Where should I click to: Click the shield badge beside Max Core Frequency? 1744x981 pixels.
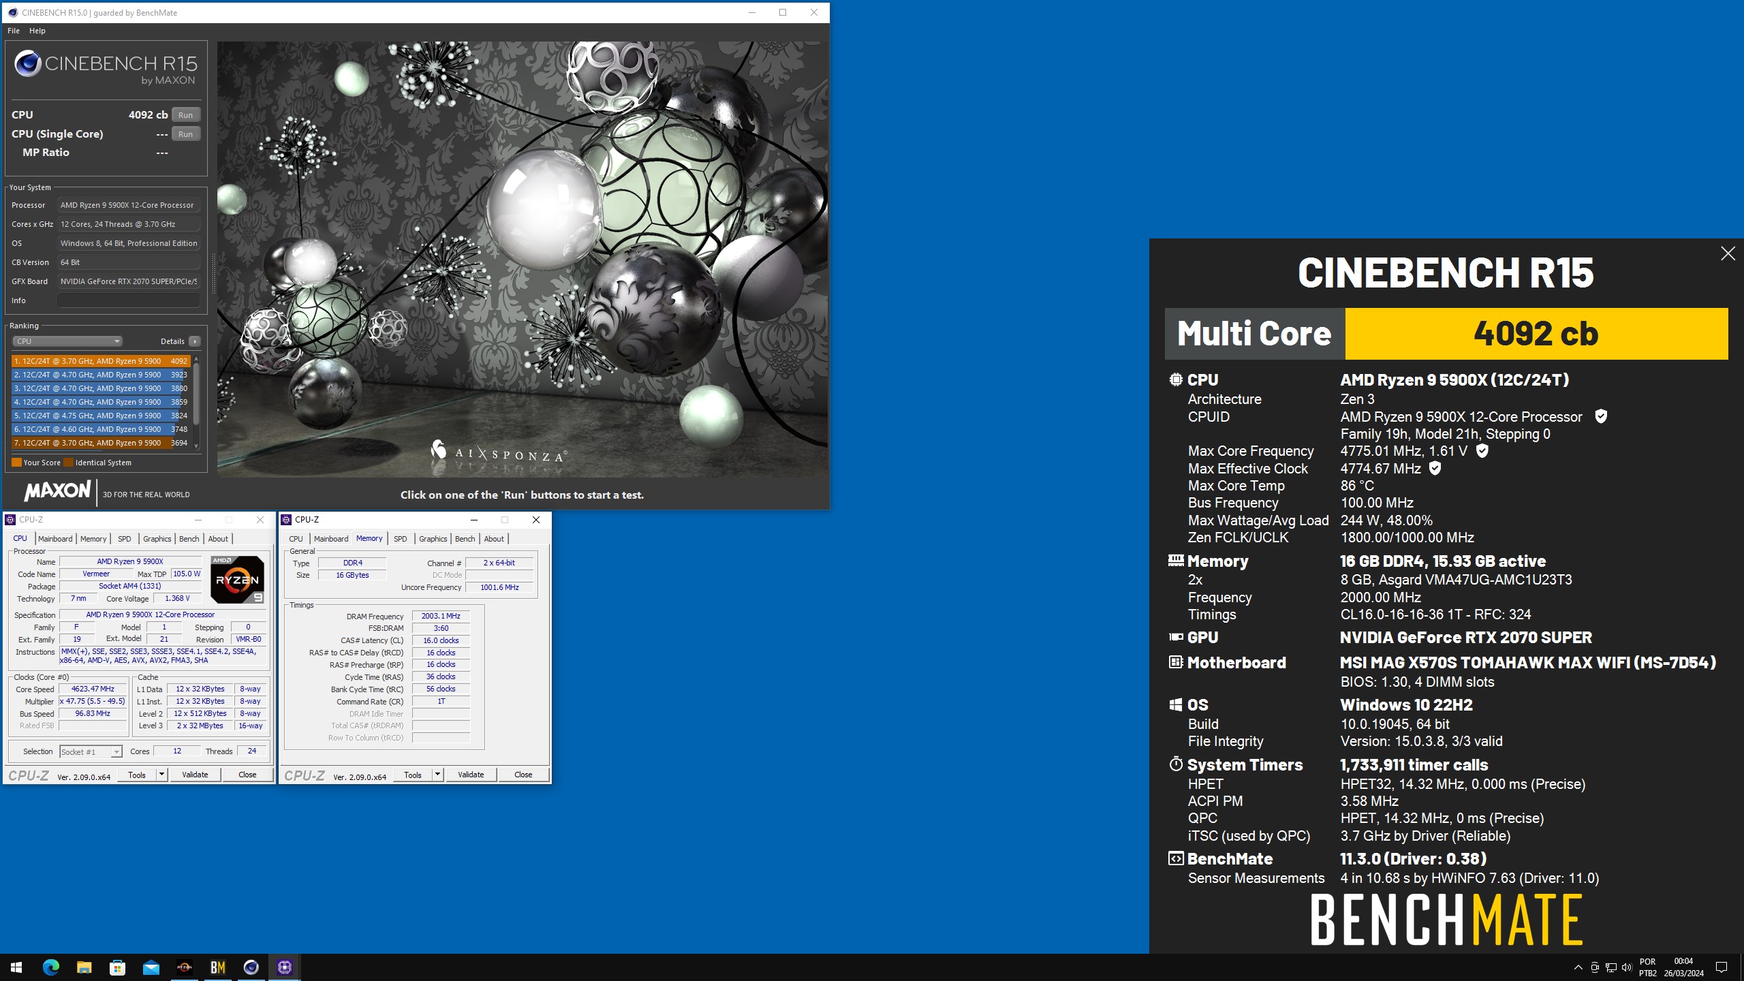[1482, 450]
